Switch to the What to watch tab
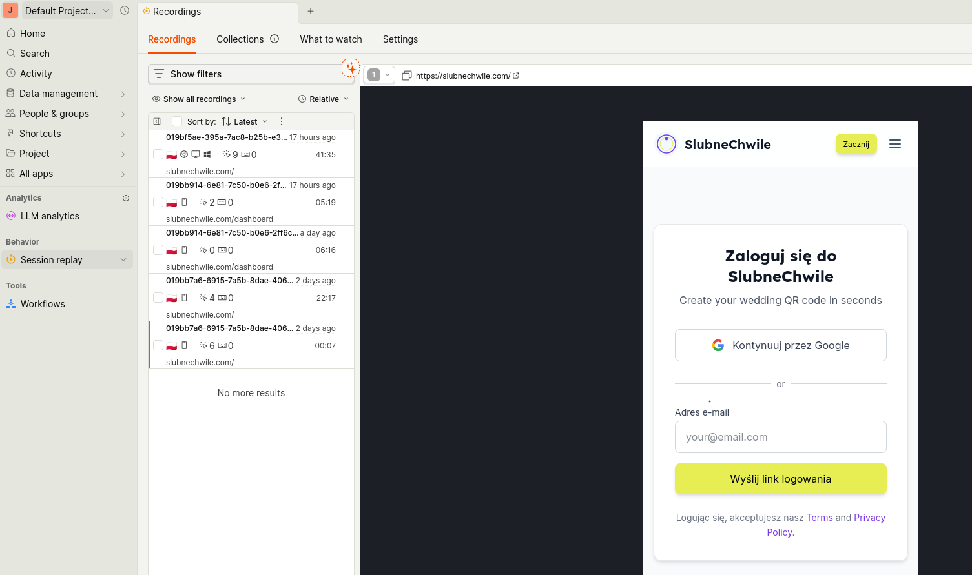The height and width of the screenshot is (575, 972). (331, 39)
